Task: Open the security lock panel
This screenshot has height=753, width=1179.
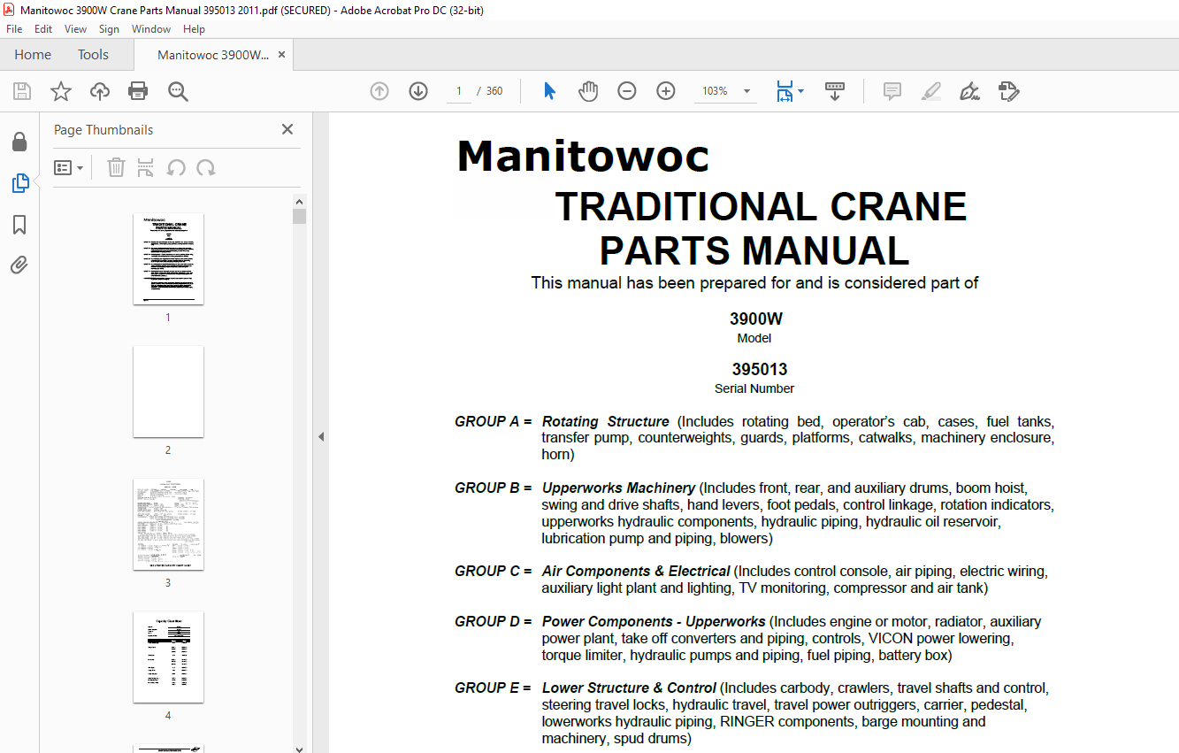Action: (x=19, y=142)
